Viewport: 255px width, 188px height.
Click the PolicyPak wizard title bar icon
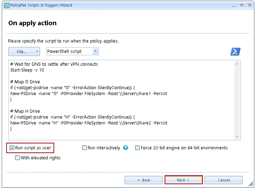[x=6, y=5]
